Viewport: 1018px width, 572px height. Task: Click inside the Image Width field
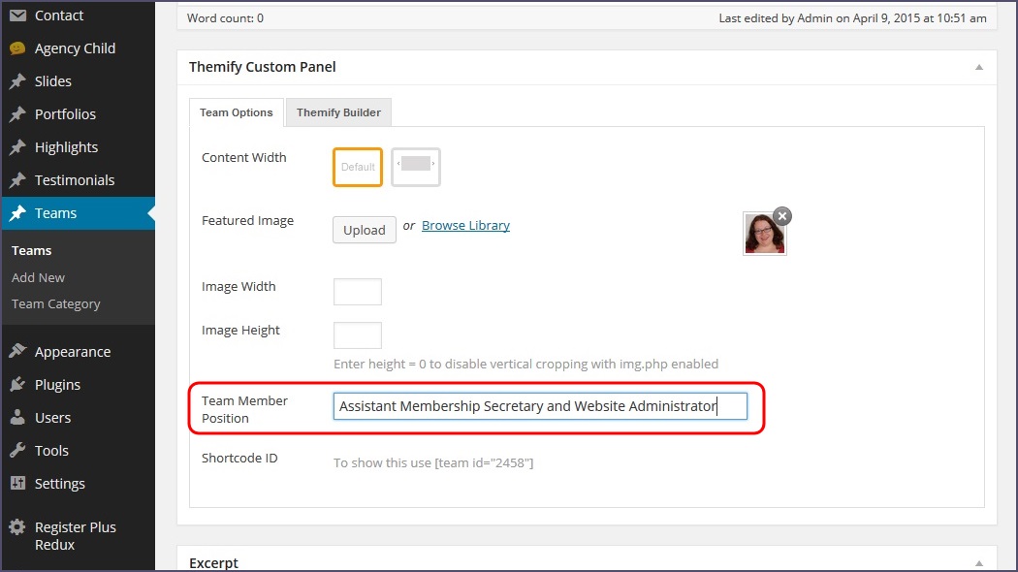click(x=357, y=291)
